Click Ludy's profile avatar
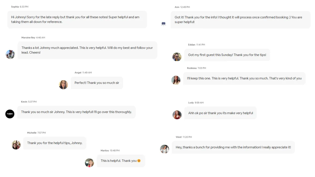 pos(177,115)
